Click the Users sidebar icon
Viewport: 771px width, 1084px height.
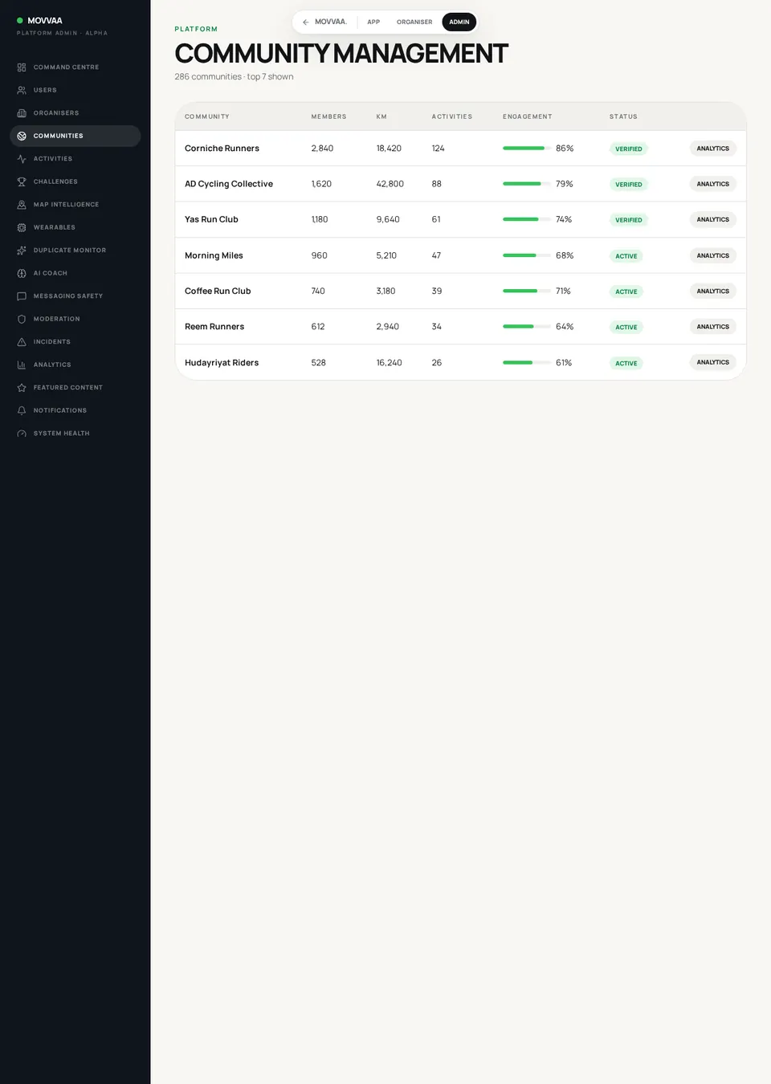(22, 90)
